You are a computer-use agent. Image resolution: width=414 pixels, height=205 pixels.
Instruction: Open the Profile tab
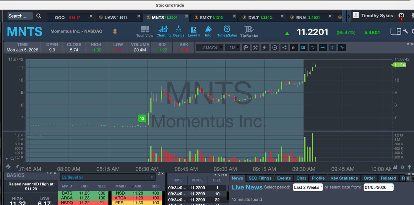(x=318, y=178)
